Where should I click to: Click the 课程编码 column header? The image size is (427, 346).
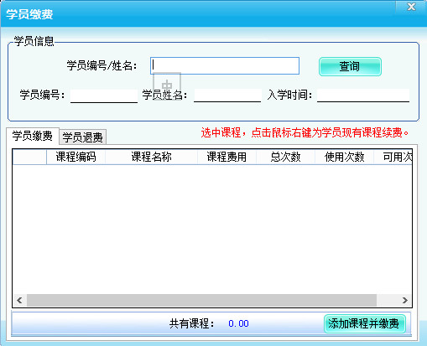(76, 157)
